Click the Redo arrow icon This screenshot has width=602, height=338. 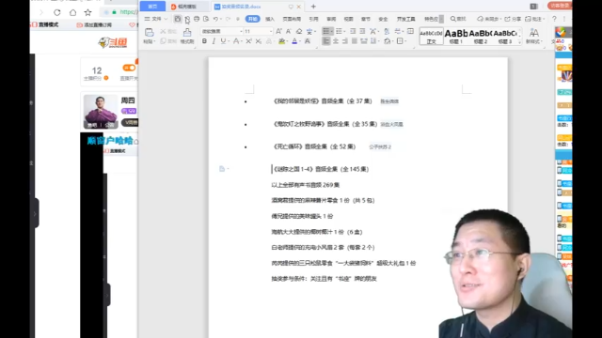coord(228,19)
